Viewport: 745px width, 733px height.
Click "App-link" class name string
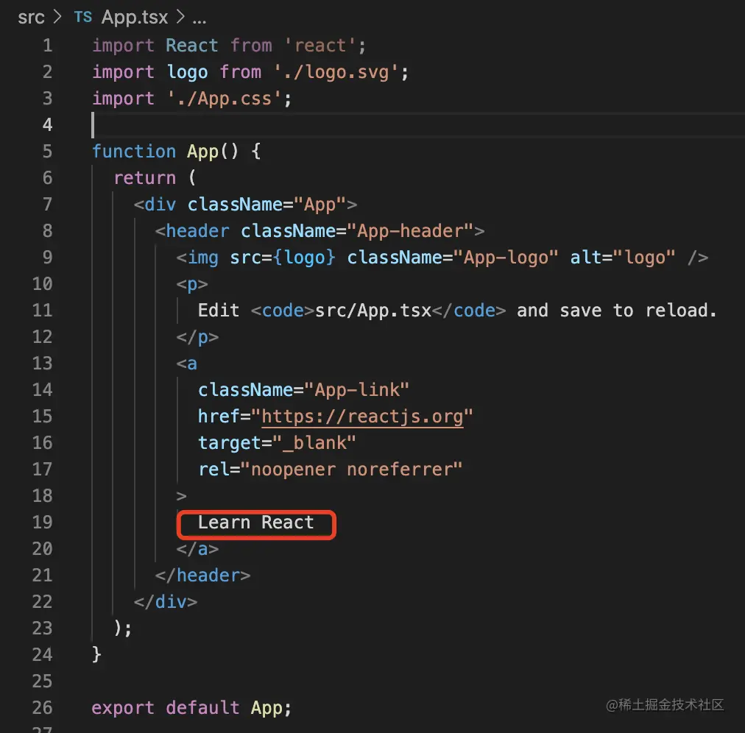(x=357, y=390)
